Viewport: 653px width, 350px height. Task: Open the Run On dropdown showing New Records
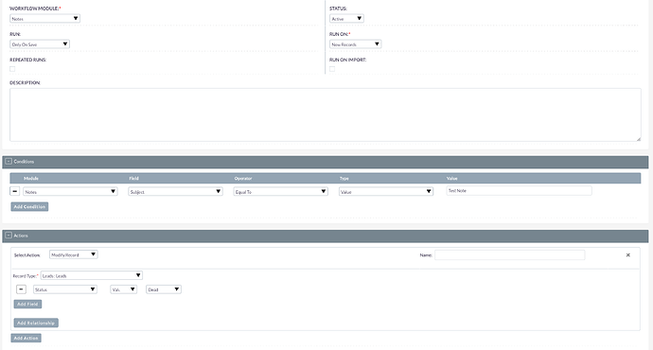[355, 44]
